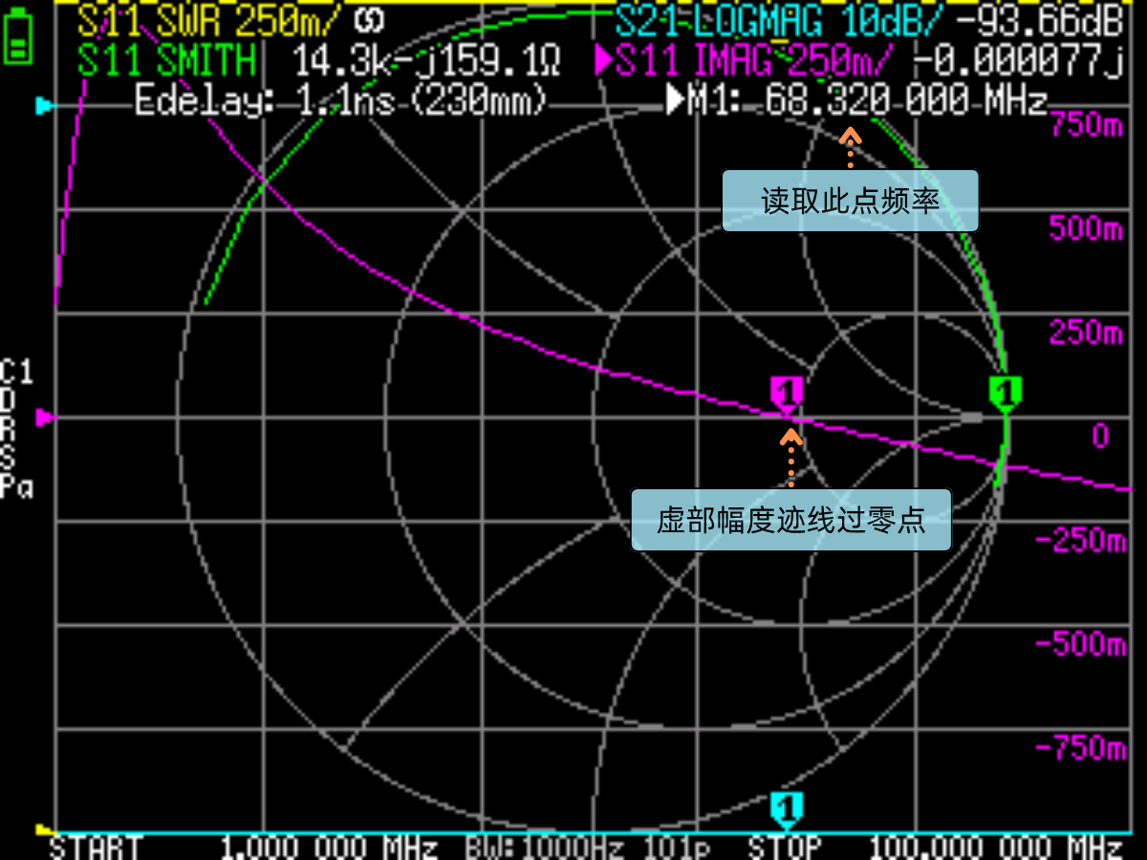Select the magenta marker 1 on IMAG trace
The height and width of the screenshot is (860, 1147).
click(786, 394)
